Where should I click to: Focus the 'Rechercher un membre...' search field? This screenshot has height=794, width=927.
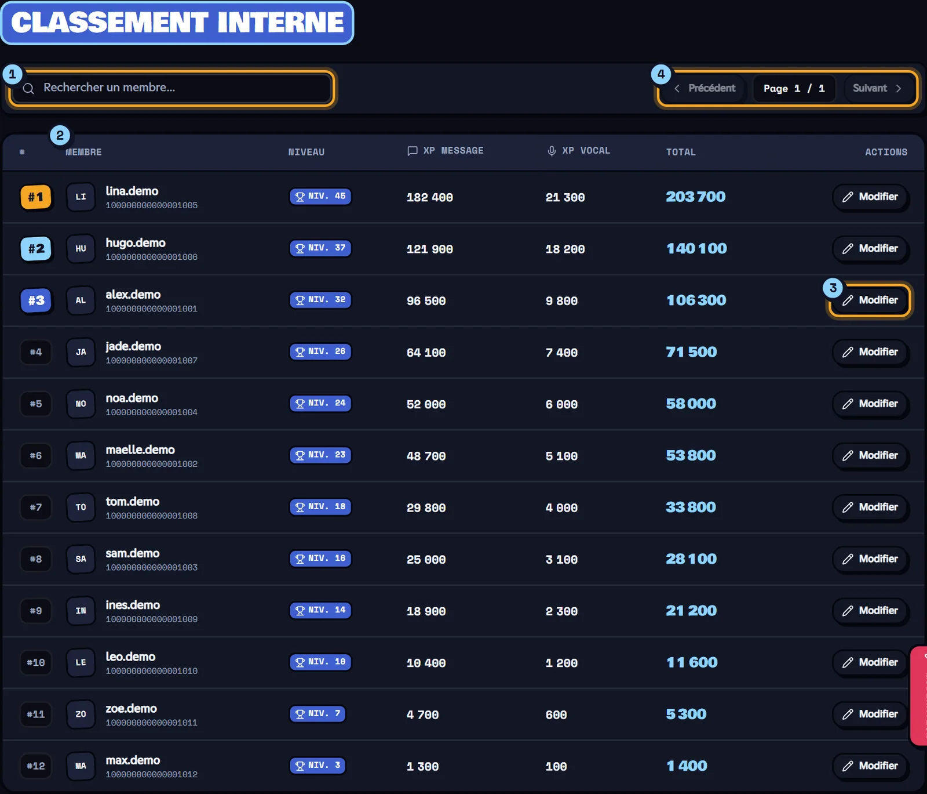coord(171,88)
